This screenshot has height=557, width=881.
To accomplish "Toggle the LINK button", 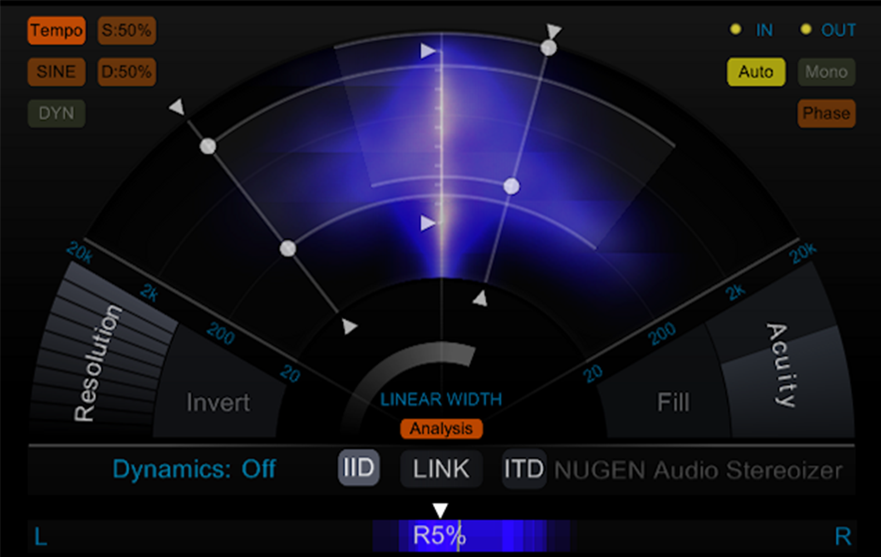I will [x=441, y=469].
